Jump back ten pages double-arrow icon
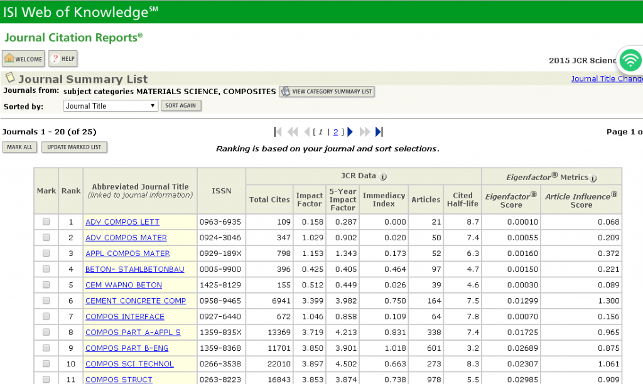643x384 pixels. [293, 132]
